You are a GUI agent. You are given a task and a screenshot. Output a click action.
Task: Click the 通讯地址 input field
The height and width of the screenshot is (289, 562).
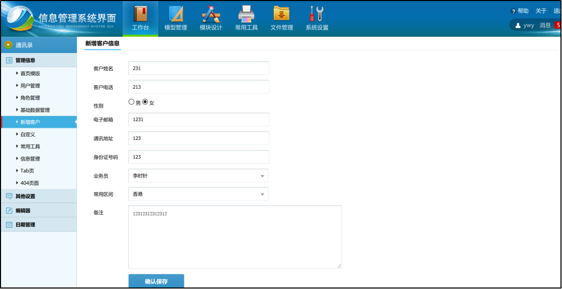[199, 138]
